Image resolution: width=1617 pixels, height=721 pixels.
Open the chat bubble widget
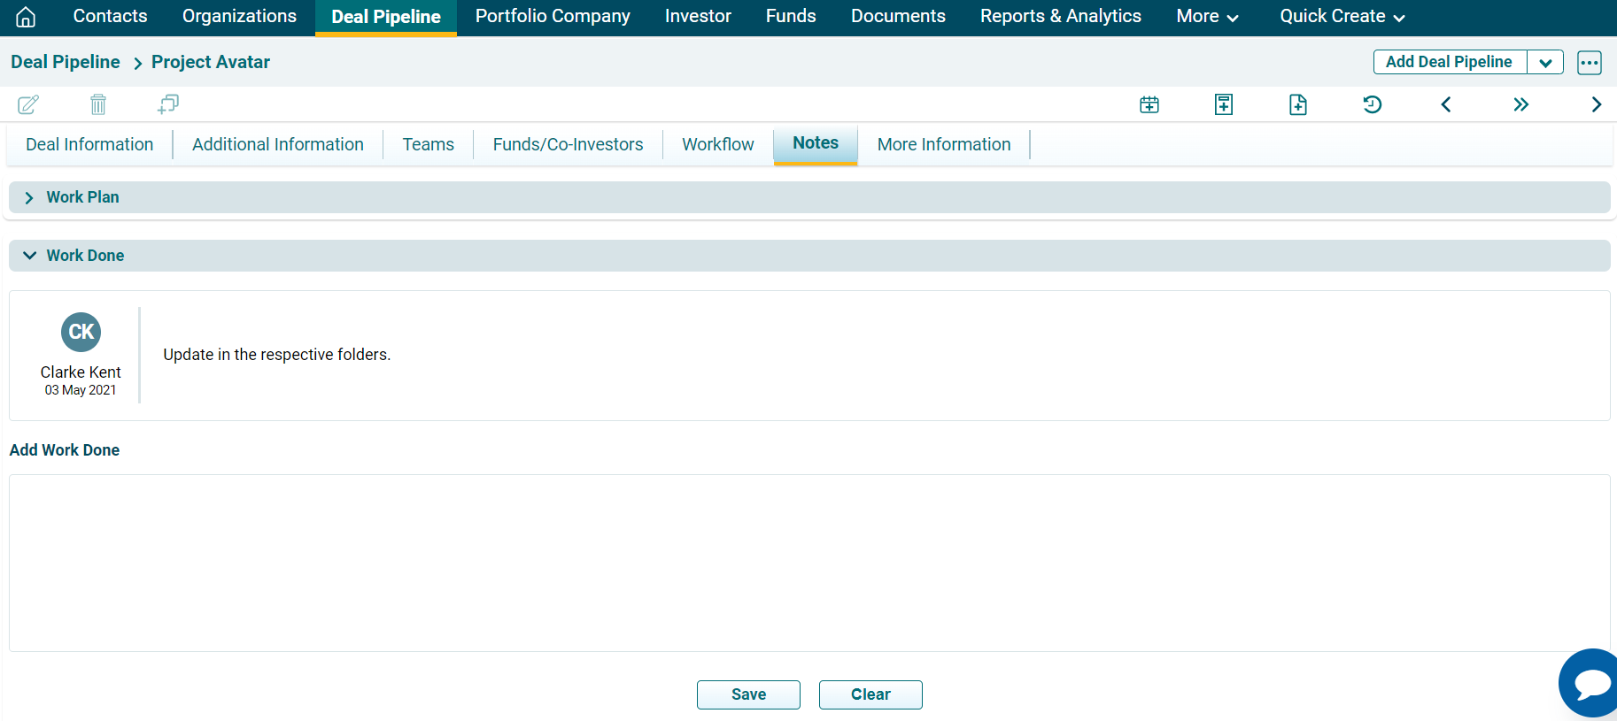coord(1591,683)
